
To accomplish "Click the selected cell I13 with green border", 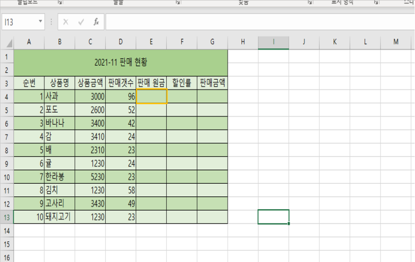I will 274,217.
